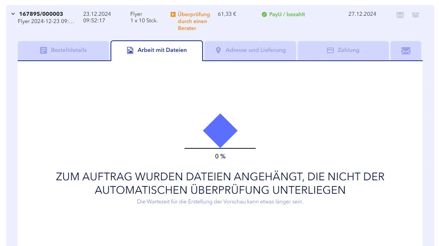Click credit card icon on Zahlung tab

tap(330, 50)
